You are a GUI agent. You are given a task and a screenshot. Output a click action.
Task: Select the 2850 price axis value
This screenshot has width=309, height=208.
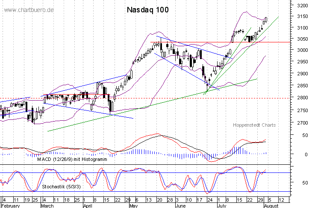302,86
